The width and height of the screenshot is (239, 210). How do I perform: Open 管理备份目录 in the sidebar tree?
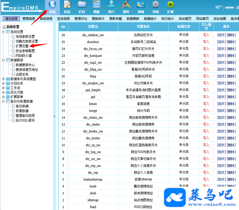(x=25, y=115)
